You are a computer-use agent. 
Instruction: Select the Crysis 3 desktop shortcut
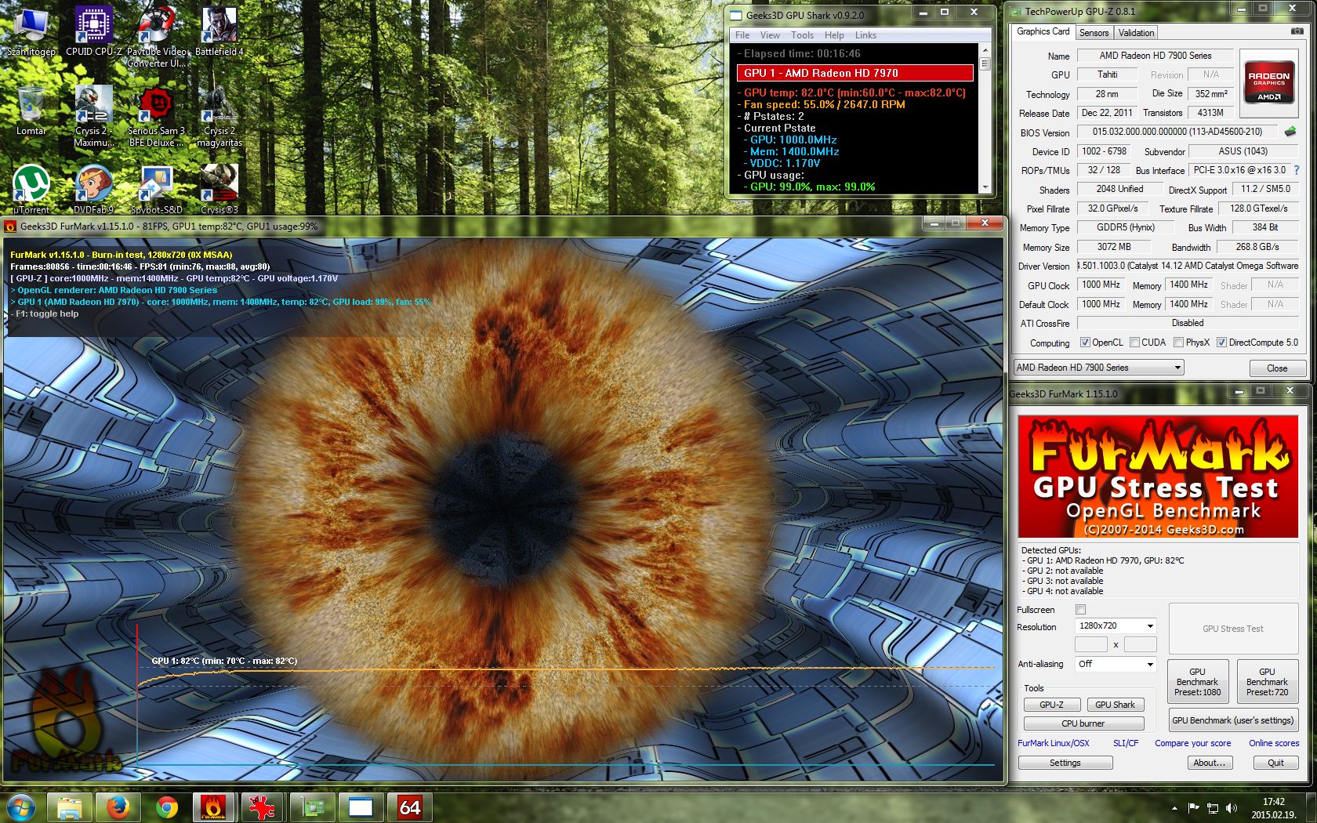[x=219, y=190]
